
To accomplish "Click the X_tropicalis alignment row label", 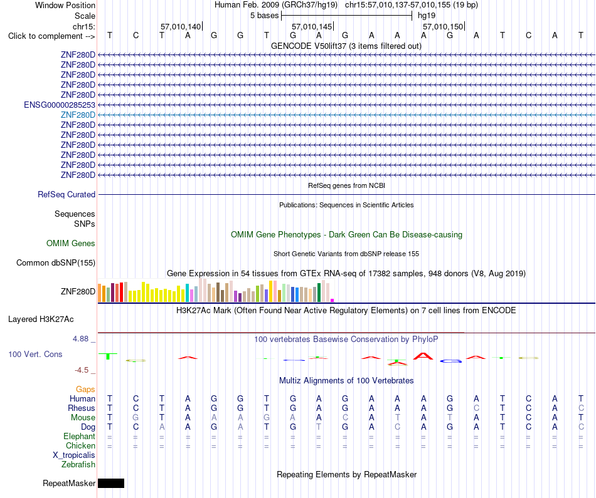I will point(74,455).
